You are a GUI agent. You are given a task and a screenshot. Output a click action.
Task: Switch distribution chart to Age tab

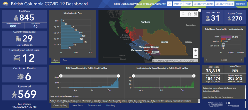click(56, 60)
